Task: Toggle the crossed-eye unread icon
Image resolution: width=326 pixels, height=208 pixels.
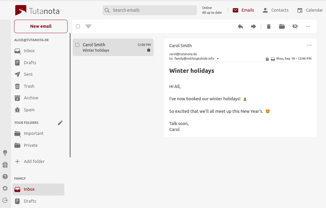Action: (295, 27)
